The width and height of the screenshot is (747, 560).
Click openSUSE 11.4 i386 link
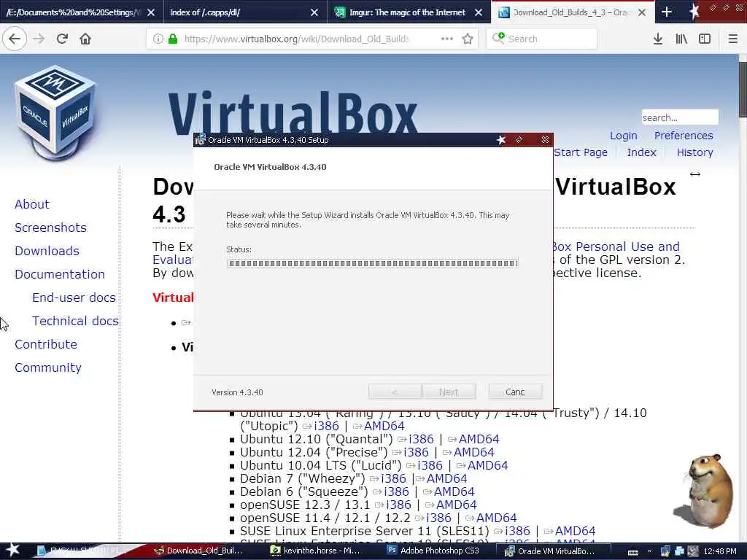(x=438, y=518)
